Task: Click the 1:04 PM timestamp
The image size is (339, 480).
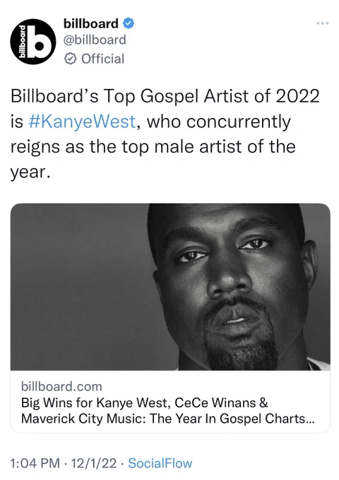Action: tap(35, 463)
